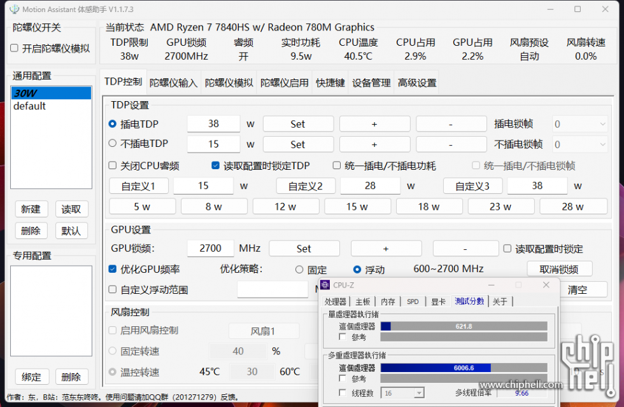Select the 30W config in 通用配置 list
Viewport: 624px width, 407px height.
(x=51, y=93)
